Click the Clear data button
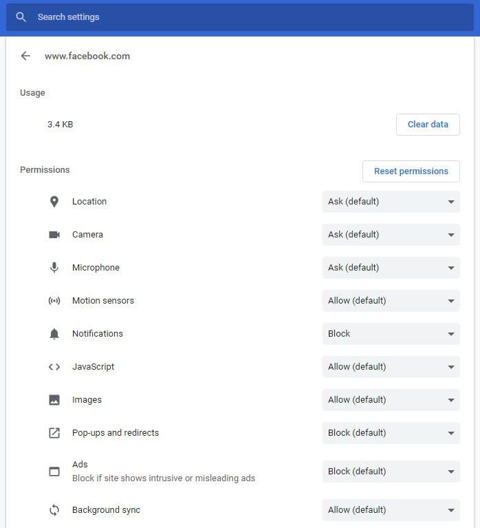This screenshot has width=480, height=528. (428, 125)
